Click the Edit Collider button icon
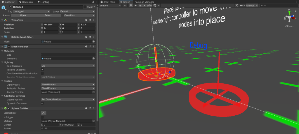 pyautogui.click(x=44, y=113)
